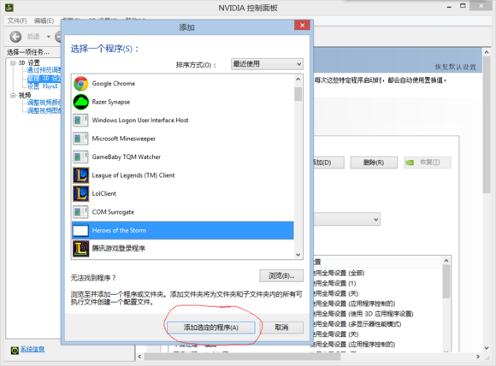Open the 排序方式 dropdown showing 最近使用
The image size is (496, 366).
pyautogui.click(x=267, y=64)
